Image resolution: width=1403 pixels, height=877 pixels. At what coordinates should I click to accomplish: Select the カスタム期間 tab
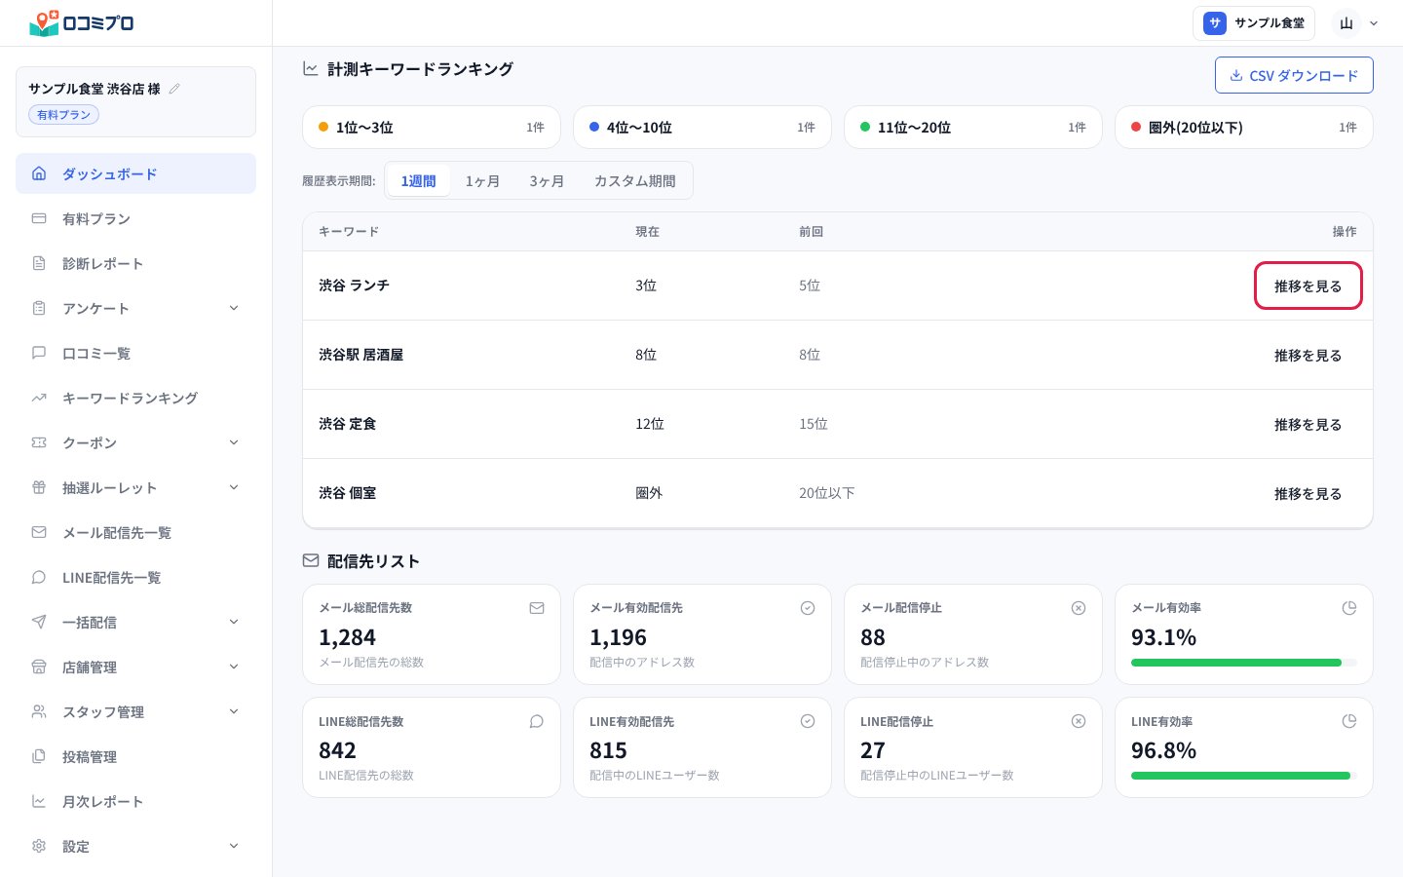tap(634, 180)
